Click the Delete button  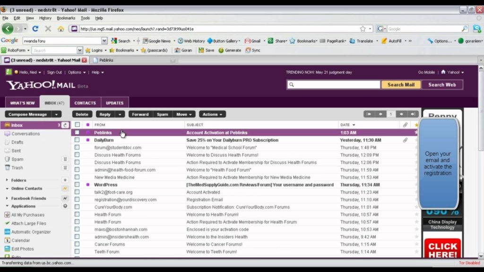pyautogui.click(x=82, y=114)
